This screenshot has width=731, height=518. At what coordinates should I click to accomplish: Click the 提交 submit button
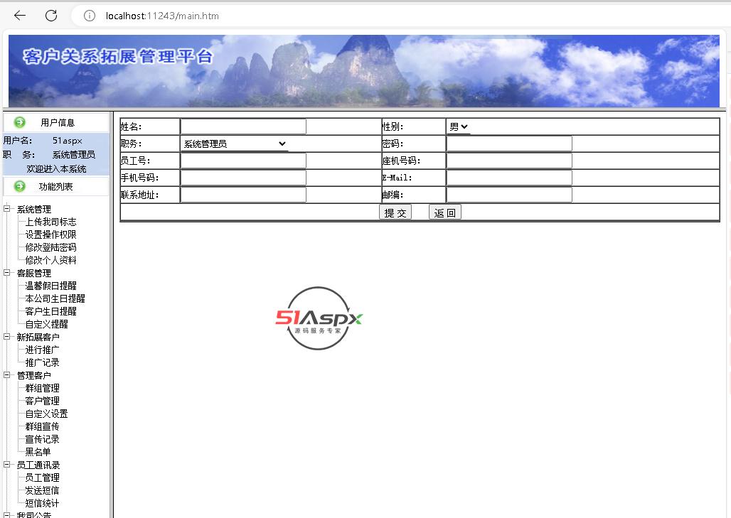point(395,213)
